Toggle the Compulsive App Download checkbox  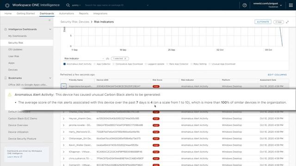(113, 64)
